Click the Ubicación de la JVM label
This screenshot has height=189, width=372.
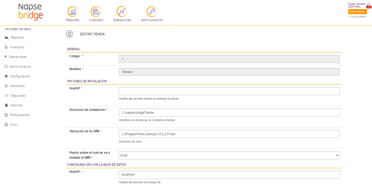point(84,131)
